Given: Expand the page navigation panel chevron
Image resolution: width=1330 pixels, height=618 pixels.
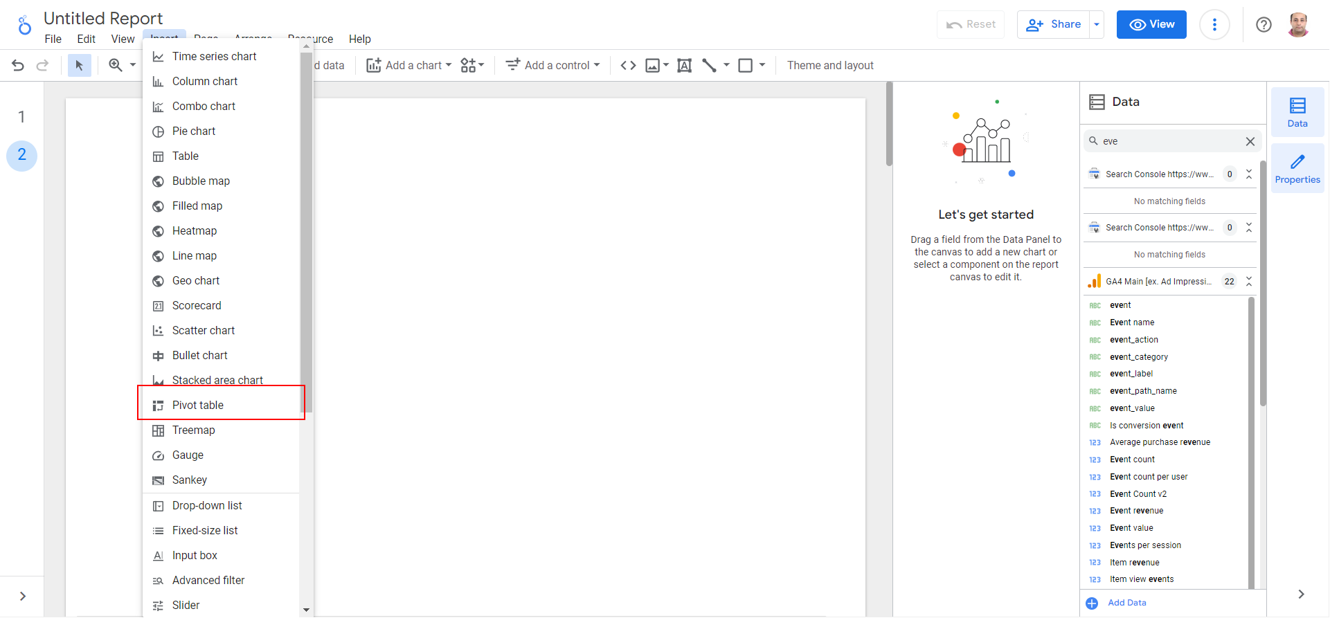Looking at the screenshot, I should click(x=22, y=596).
